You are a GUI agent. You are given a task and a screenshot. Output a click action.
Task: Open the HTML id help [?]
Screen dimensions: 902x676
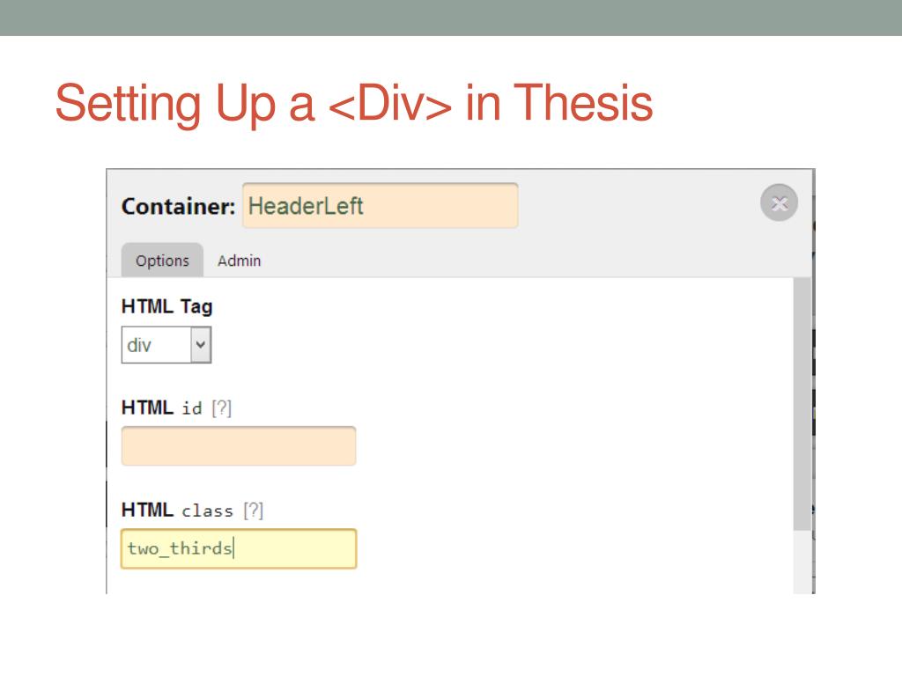pyautogui.click(x=221, y=408)
